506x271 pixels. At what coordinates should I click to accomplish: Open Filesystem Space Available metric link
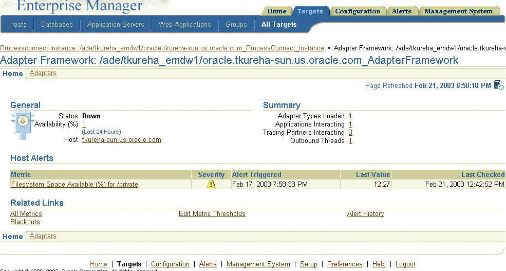click(74, 185)
